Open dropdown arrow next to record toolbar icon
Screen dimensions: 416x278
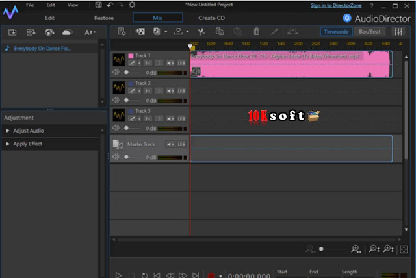click(187, 32)
